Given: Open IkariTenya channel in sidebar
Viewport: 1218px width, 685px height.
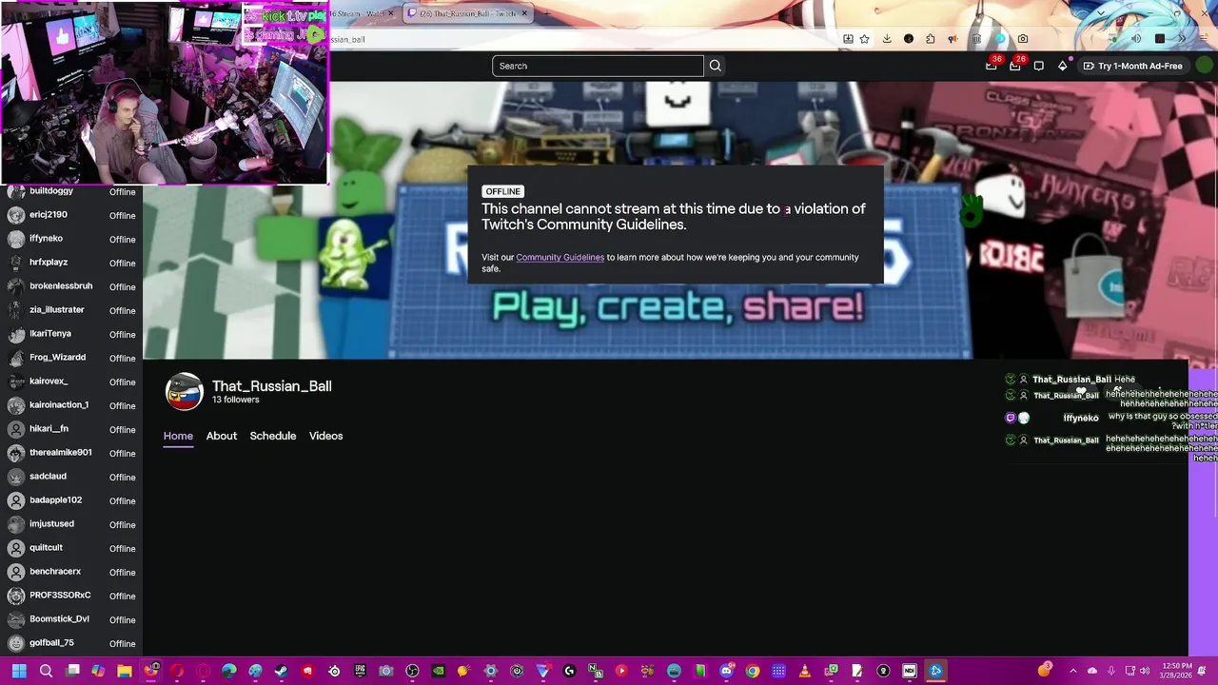Looking at the screenshot, I should pos(71,334).
